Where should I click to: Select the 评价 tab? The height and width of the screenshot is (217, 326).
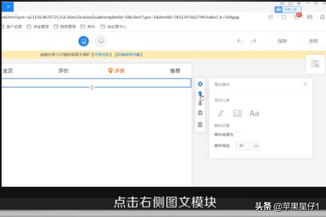[64, 71]
